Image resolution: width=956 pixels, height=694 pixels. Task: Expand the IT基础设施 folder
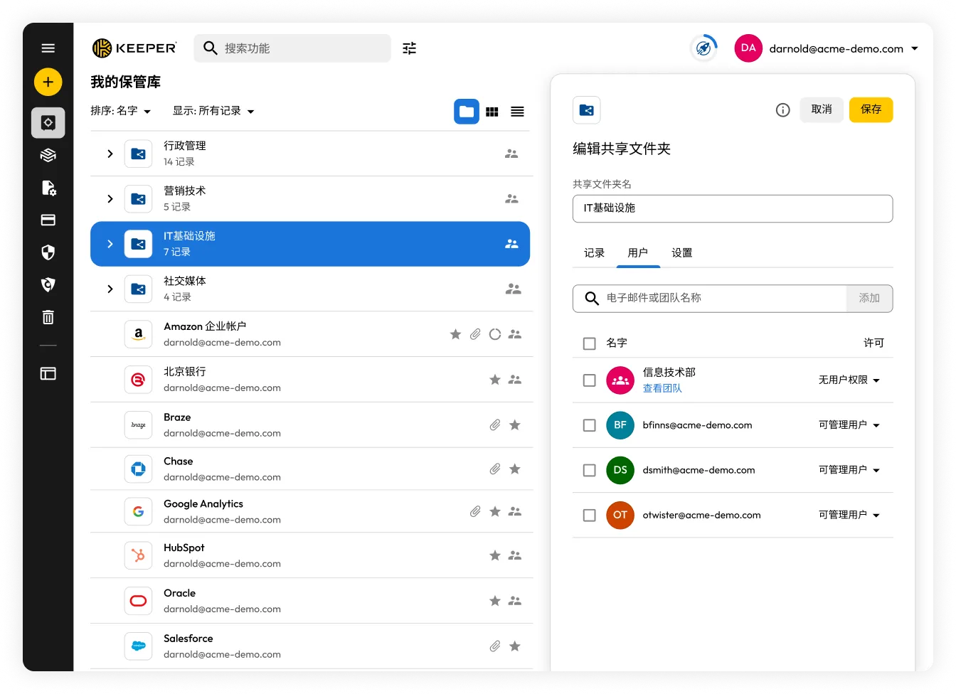pos(110,244)
